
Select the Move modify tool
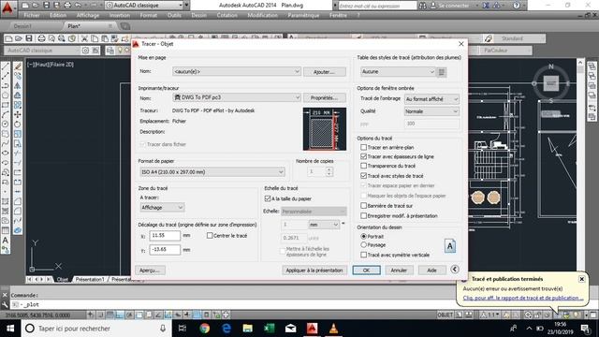18,114
